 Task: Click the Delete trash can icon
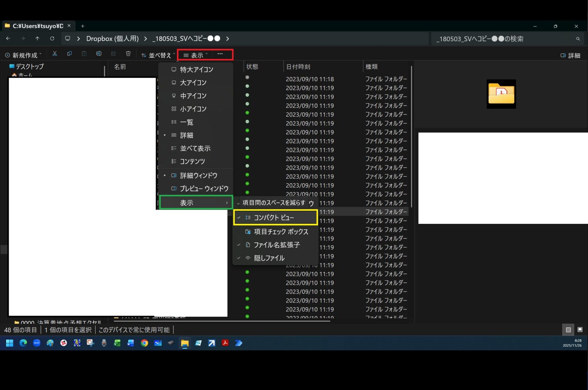[x=128, y=54]
